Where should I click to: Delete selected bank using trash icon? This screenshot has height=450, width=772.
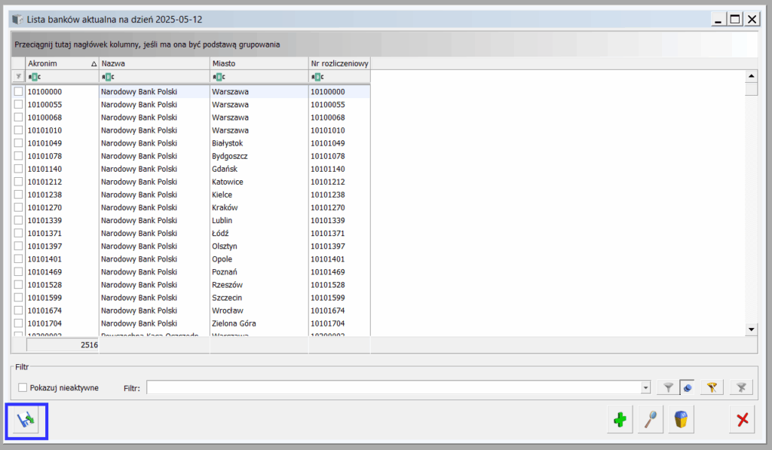pyautogui.click(x=681, y=421)
